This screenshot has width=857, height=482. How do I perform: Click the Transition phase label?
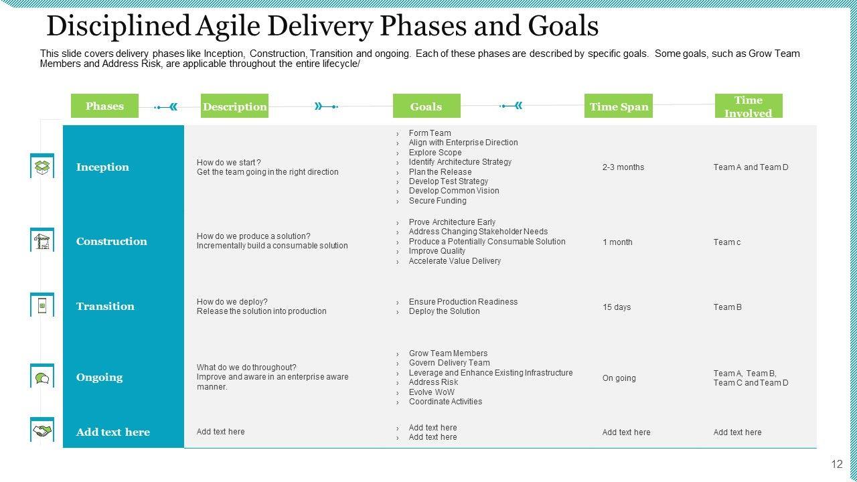pyautogui.click(x=105, y=307)
